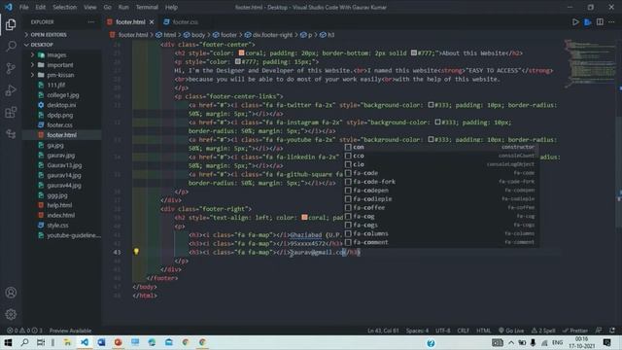The image size is (622, 350).
Task: Open the Windows action center icon
Action: [606, 342]
